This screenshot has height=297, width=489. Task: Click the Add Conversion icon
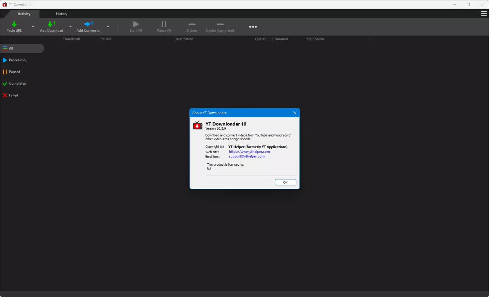89,24
